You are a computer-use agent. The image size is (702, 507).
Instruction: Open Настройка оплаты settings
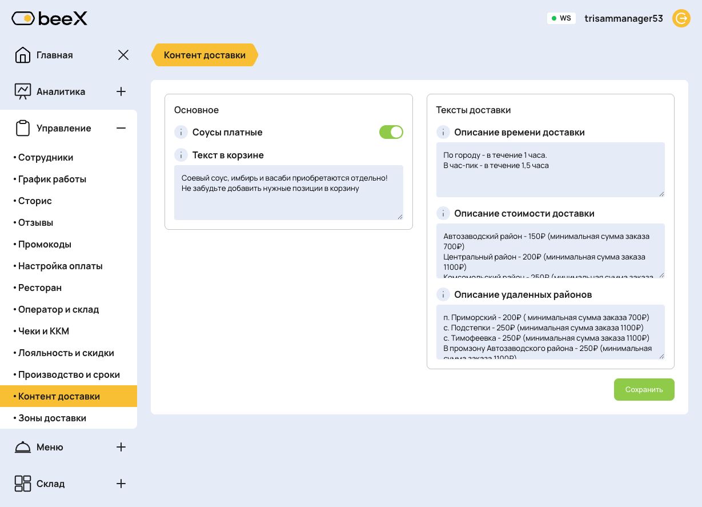69,266
